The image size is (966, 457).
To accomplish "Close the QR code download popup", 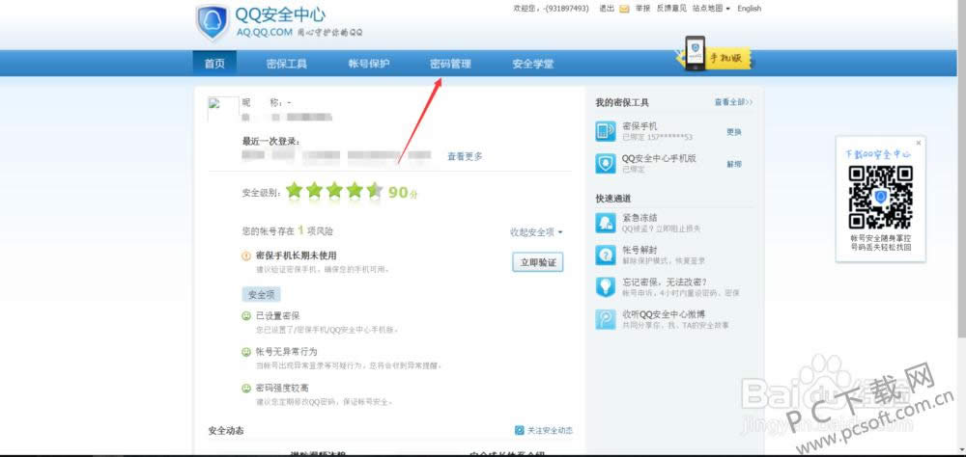I will point(918,143).
